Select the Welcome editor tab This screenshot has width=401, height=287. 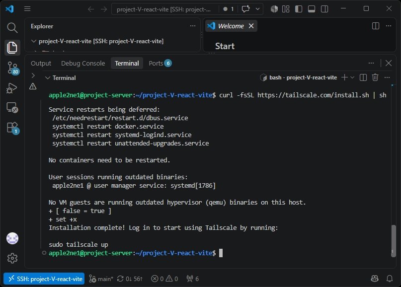[231, 26]
